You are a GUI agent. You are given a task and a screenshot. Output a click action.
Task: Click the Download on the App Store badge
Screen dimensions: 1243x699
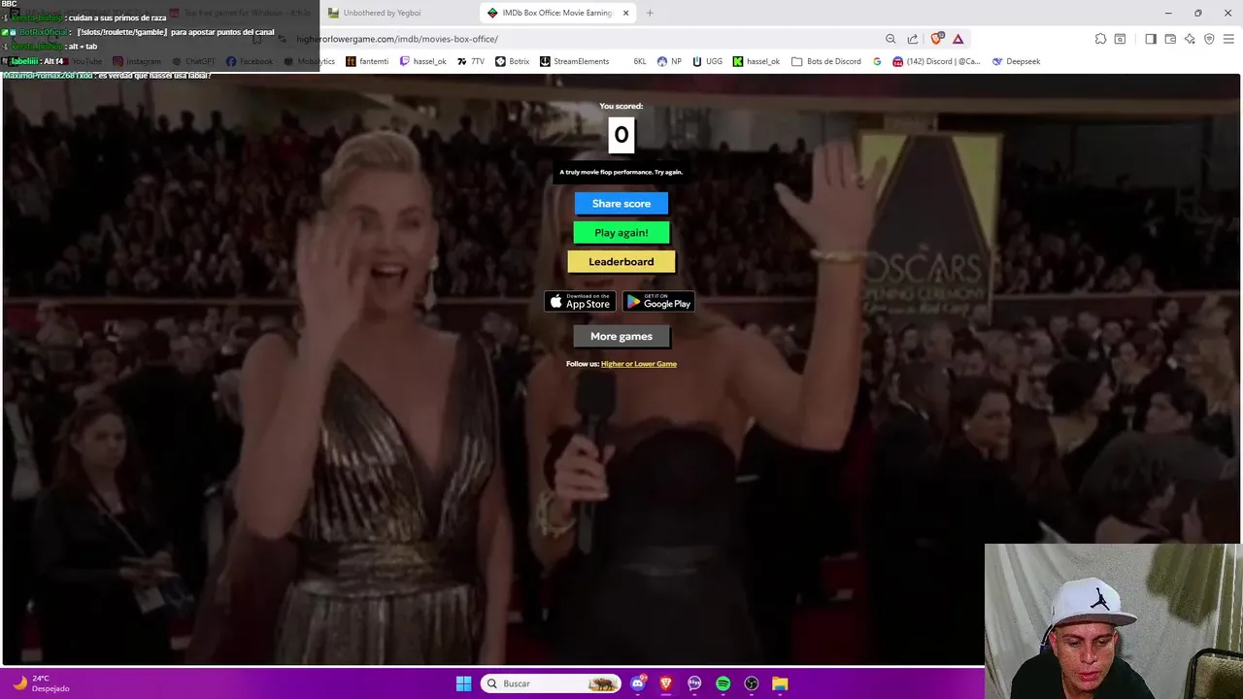[580, 301]
